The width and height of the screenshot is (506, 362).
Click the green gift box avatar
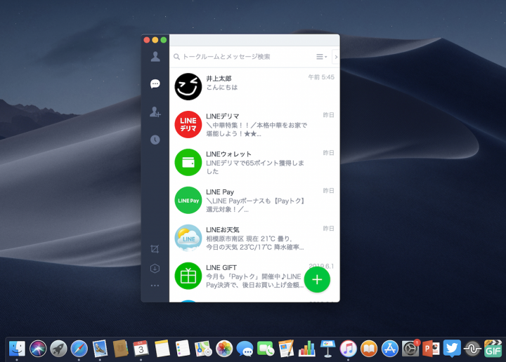click(188, 276)
